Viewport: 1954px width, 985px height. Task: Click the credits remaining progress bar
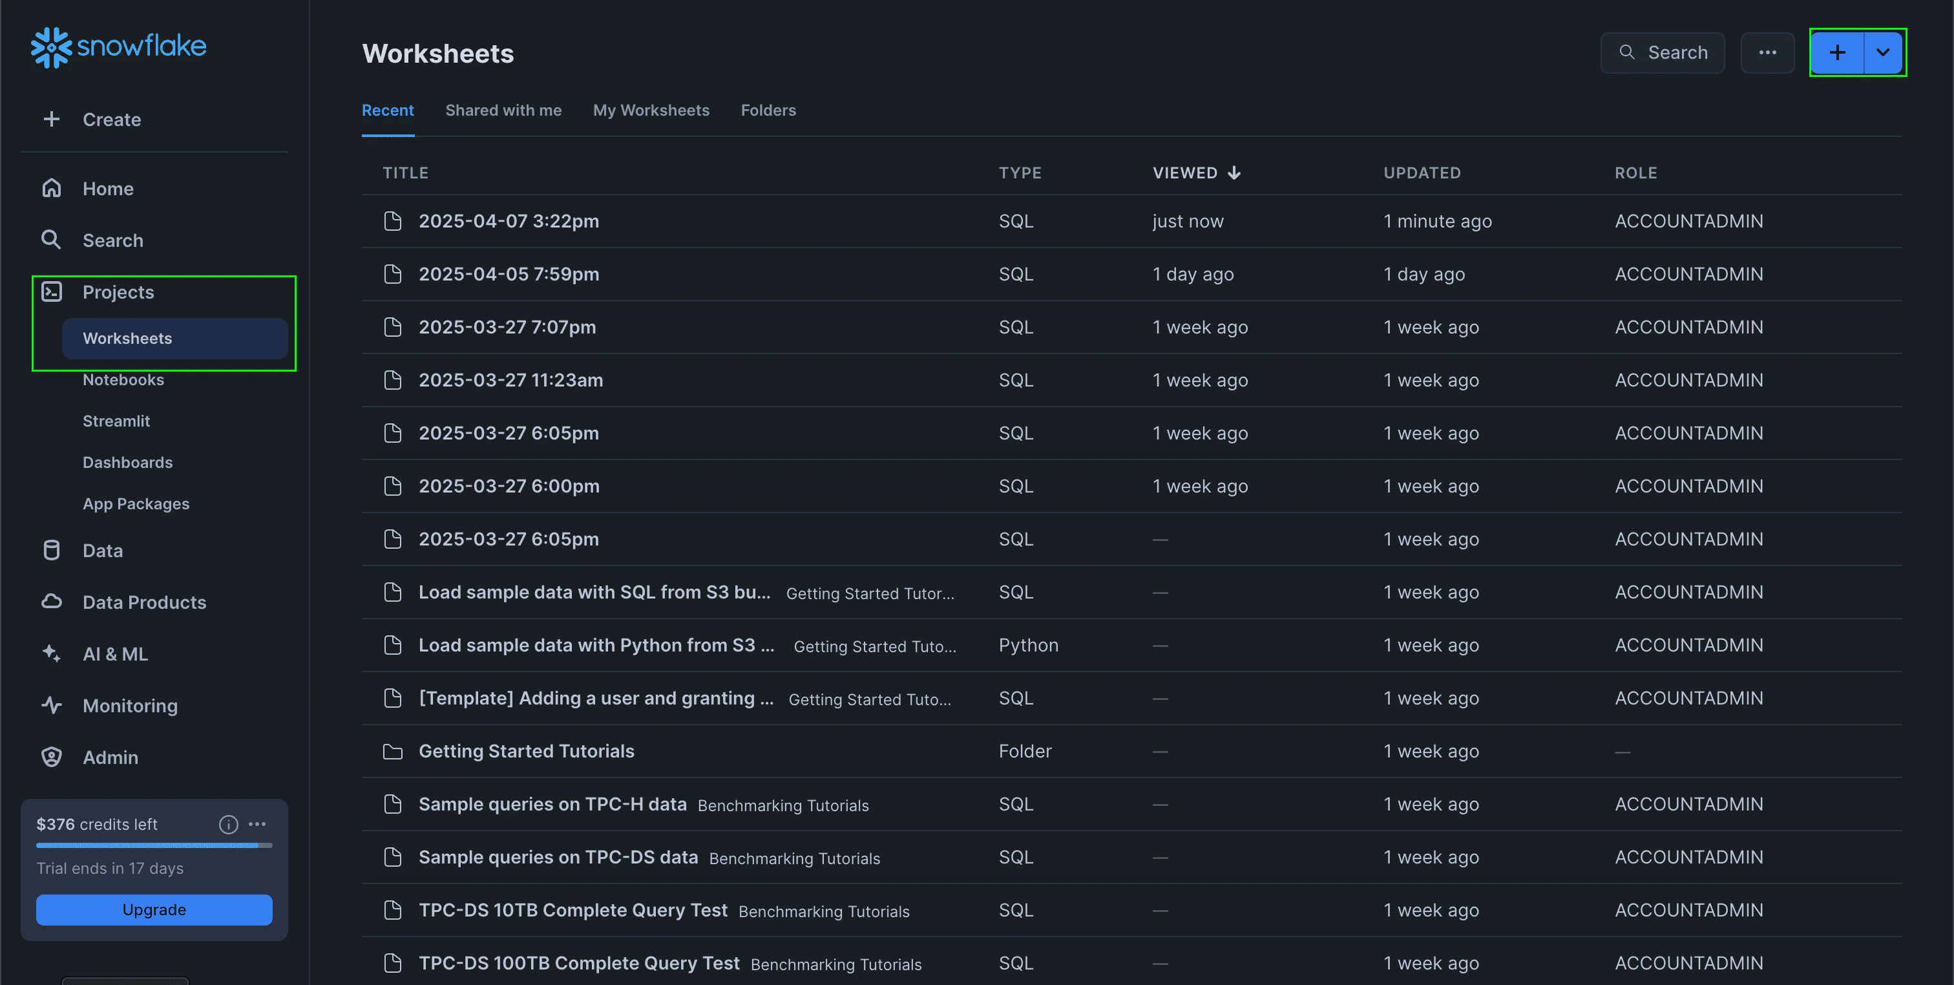point(154,845)
